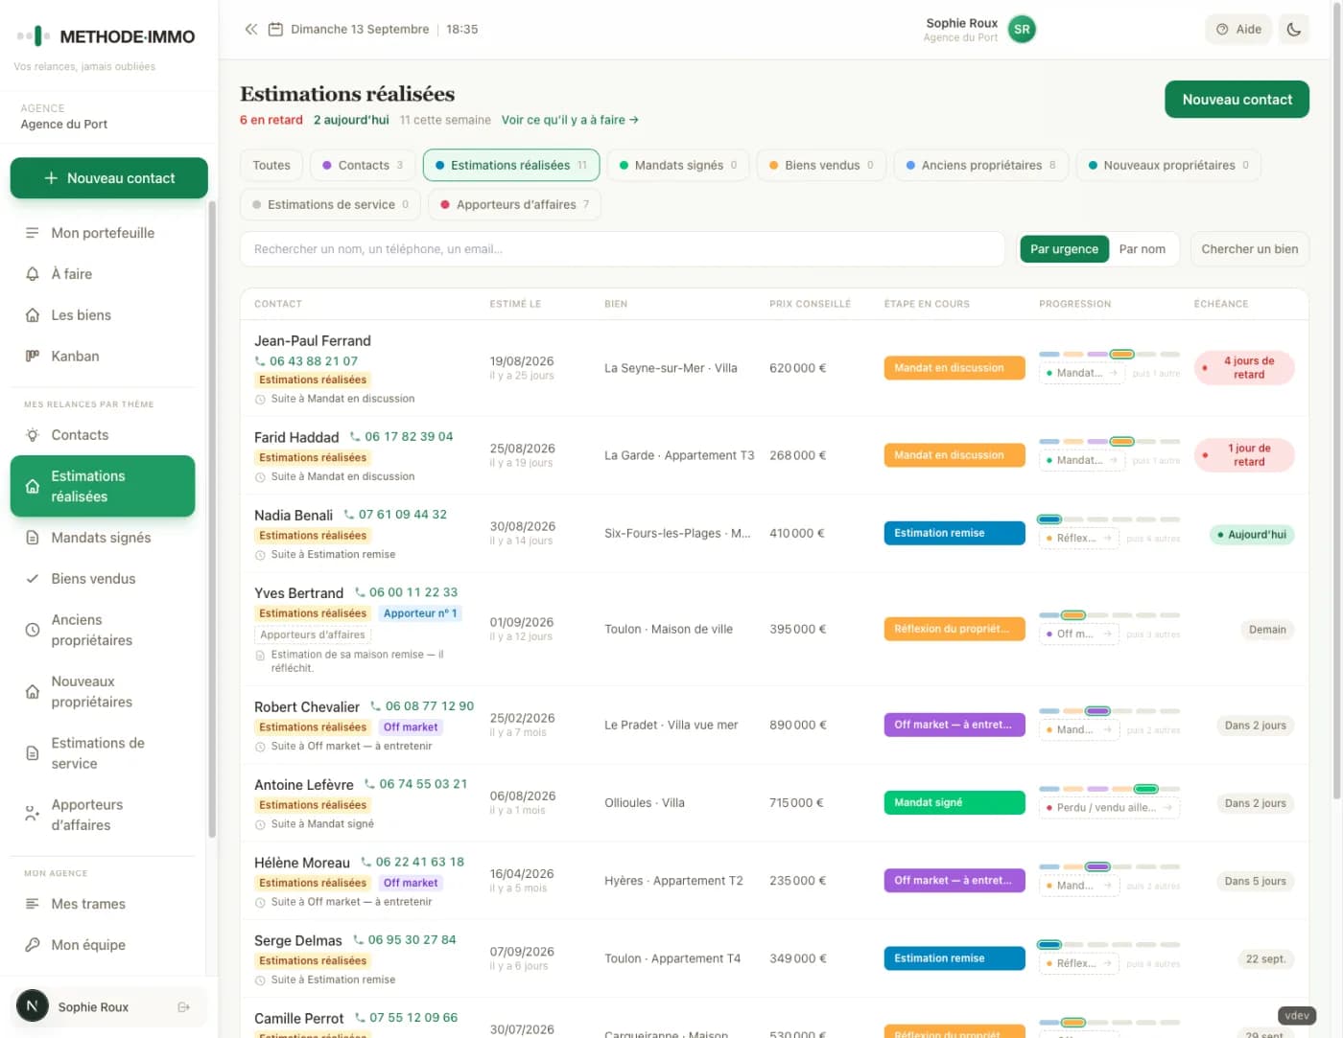Screen dimensions: 1343x1038
Task: Open the SR user avatar
Action: 1023,30
